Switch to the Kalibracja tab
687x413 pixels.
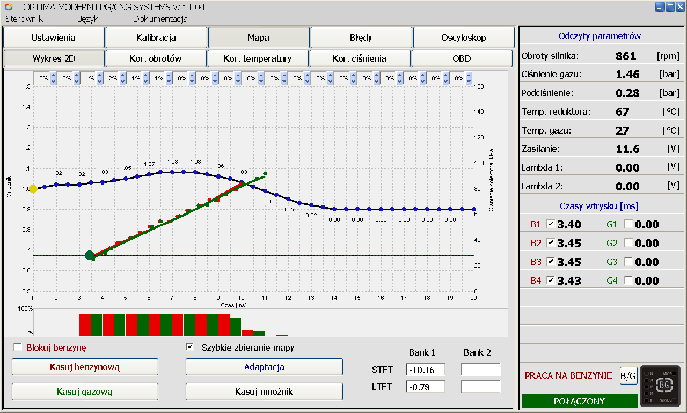point(156,38)
